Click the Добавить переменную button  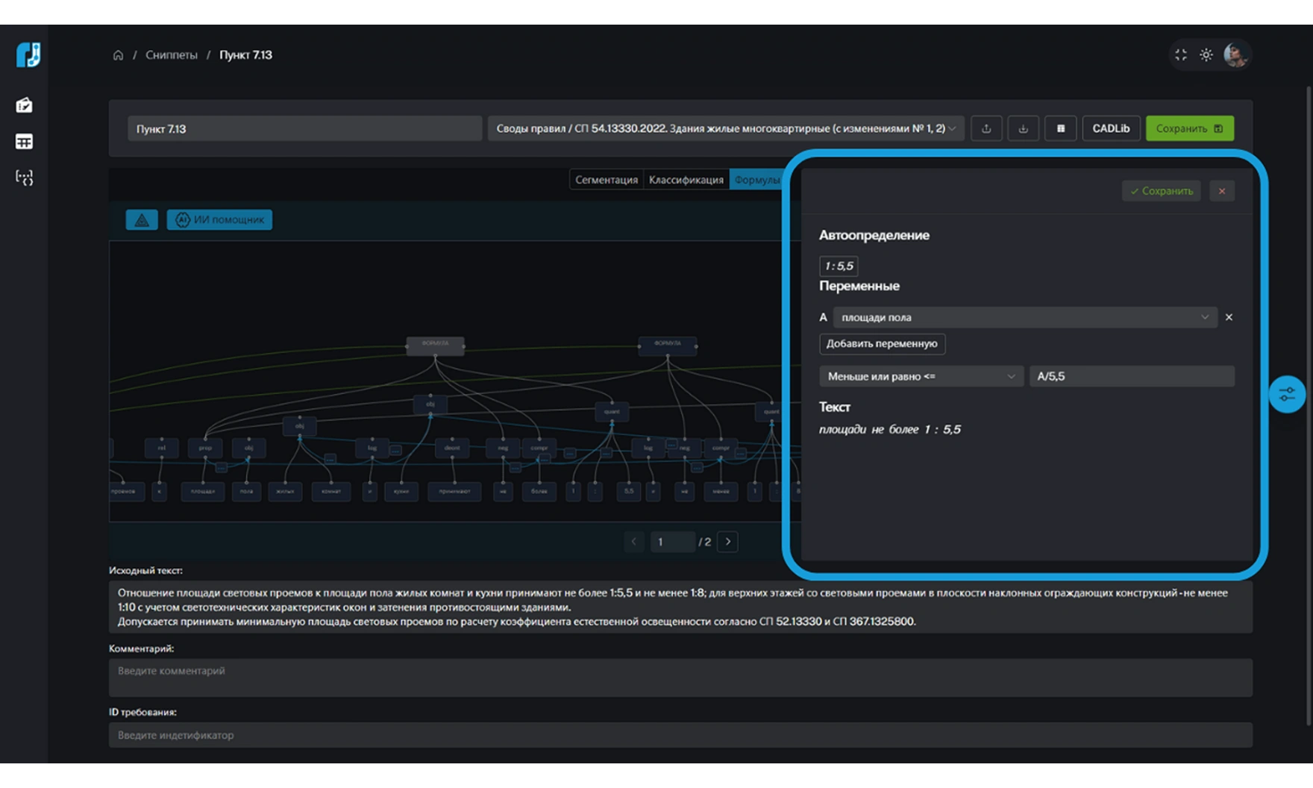pos(882,343)
